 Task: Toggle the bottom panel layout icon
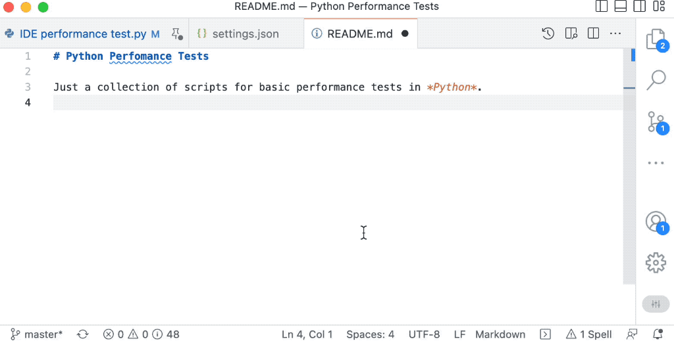click(620, 7)
